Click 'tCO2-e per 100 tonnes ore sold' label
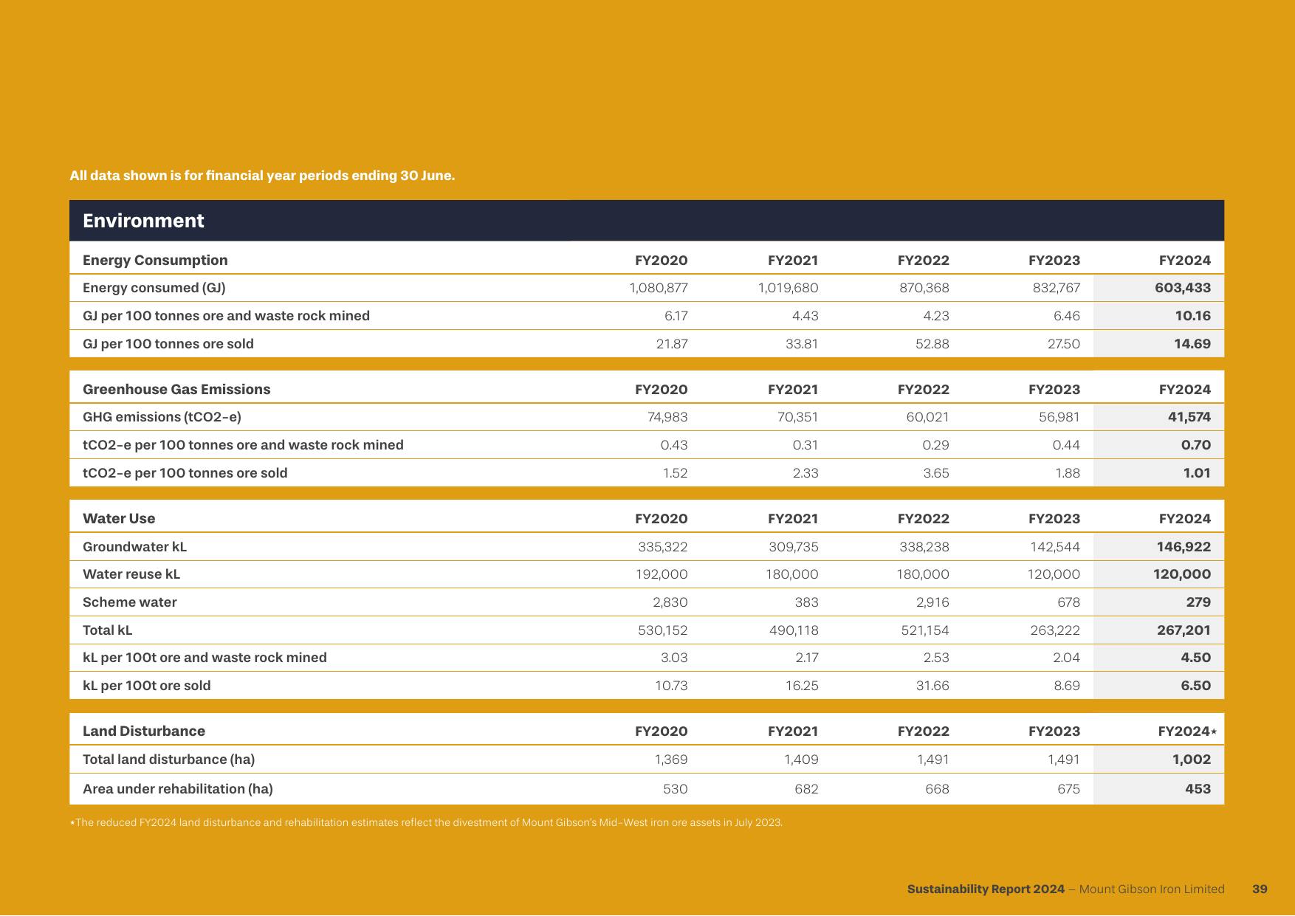 (x=185, y=473)
